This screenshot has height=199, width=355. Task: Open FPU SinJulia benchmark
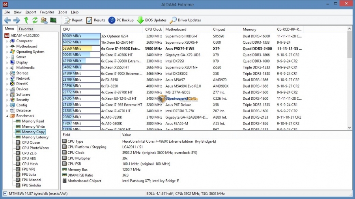click(x=31, y=185)
